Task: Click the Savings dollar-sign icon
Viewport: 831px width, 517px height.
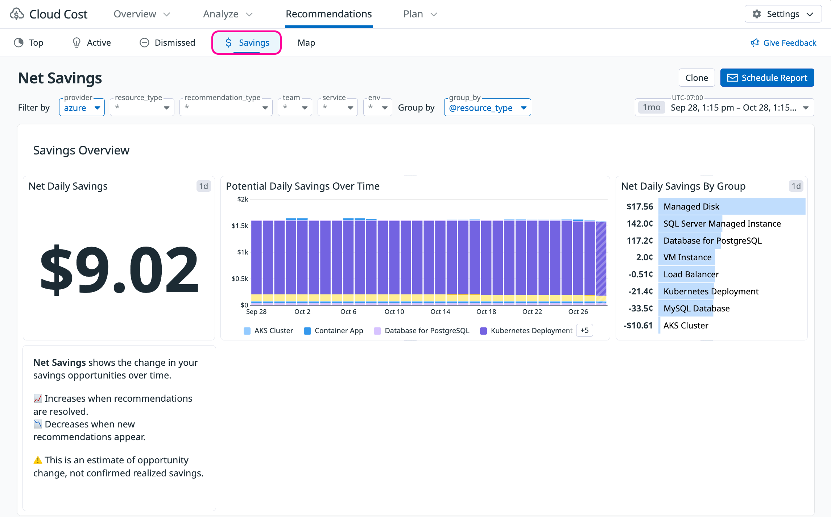Action: click(228, 43)
